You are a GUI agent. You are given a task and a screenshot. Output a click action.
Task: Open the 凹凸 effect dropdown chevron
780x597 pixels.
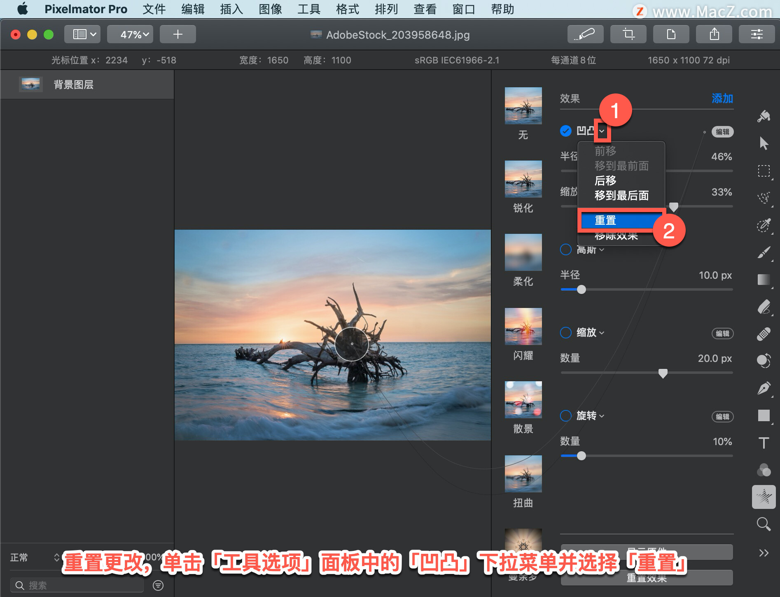(602, 131)
